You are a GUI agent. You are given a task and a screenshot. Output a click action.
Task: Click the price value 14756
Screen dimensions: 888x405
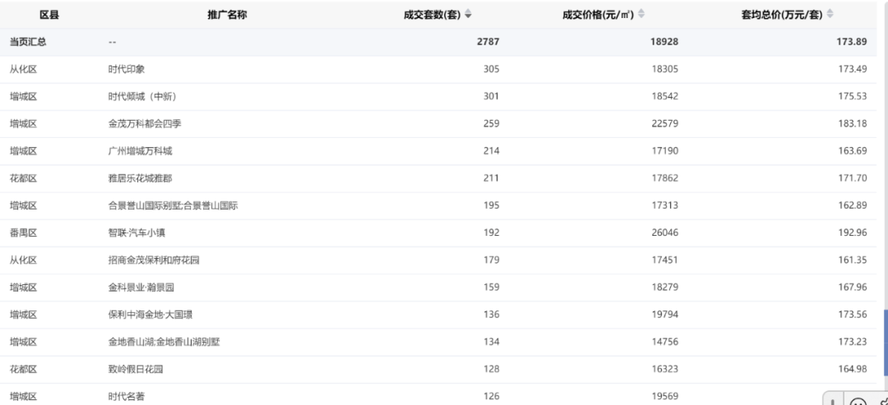pyautogui.click(x=665, y=342)
